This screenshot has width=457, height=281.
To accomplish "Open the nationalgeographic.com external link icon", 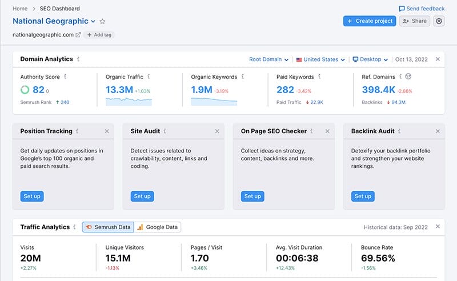I will pos(78,35).
